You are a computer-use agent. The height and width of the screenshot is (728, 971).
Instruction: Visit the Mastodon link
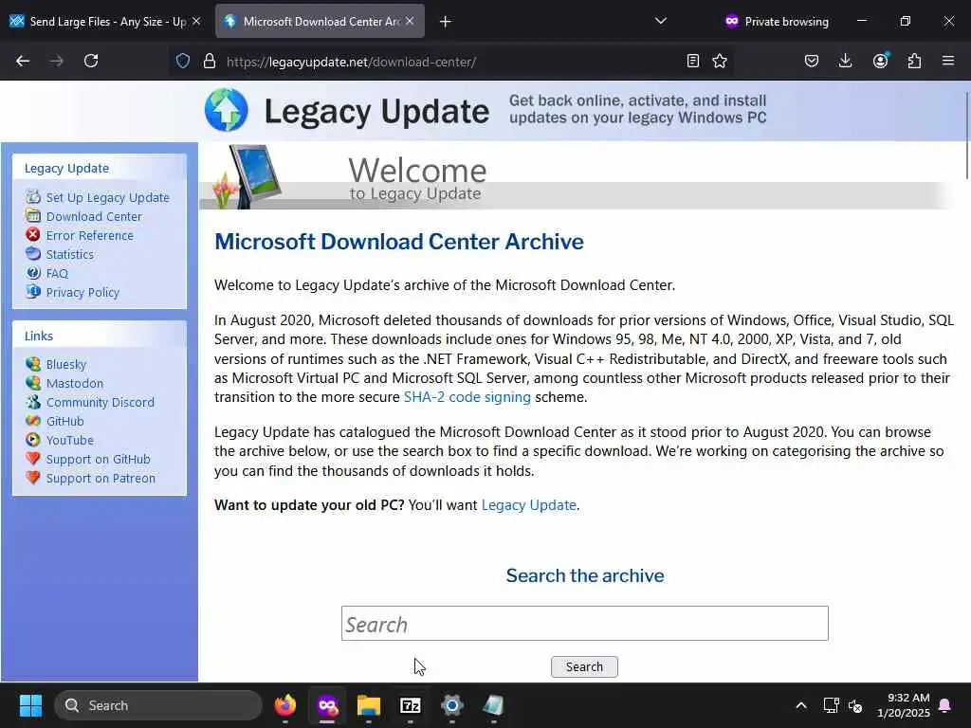75,383
